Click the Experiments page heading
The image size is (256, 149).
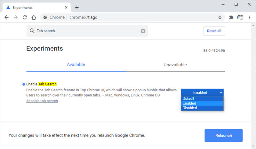pos(44,49)
